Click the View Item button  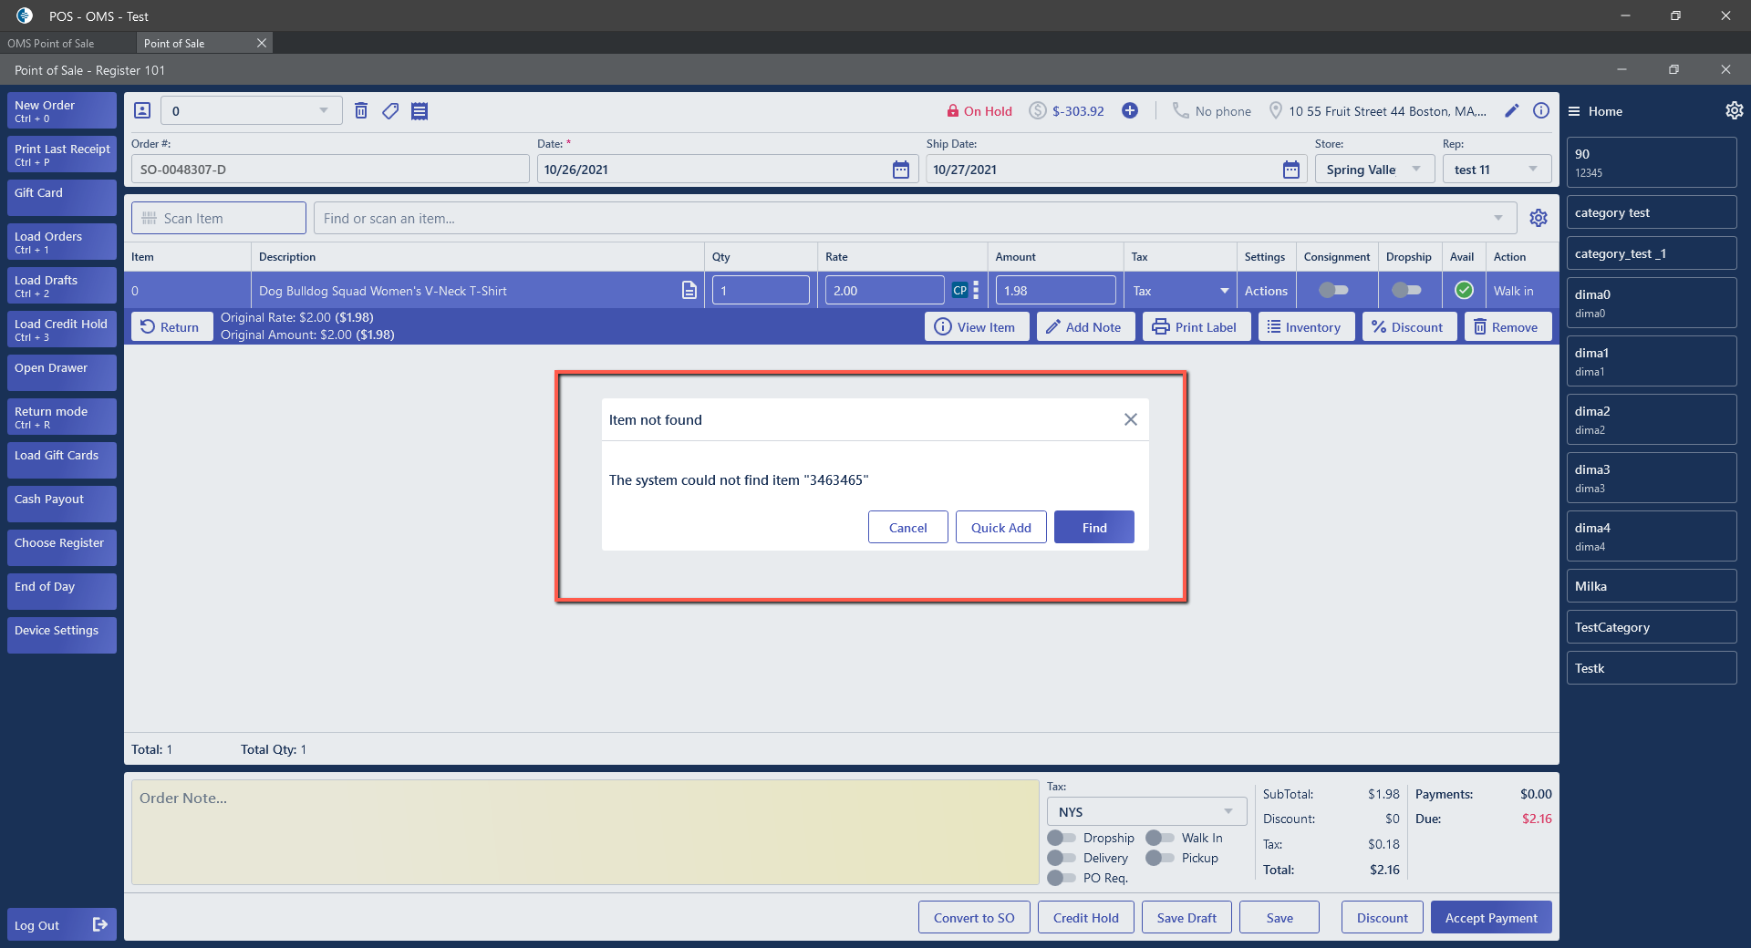click(978, 326)
